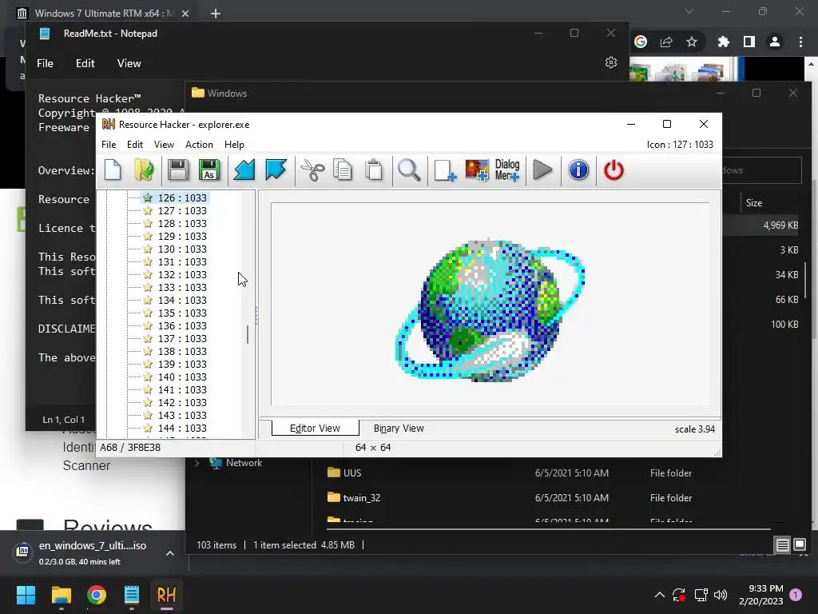This screenshot has width=818, height=614.
Task: Switch Explorer to large icons view
Action: coord(799,545)
